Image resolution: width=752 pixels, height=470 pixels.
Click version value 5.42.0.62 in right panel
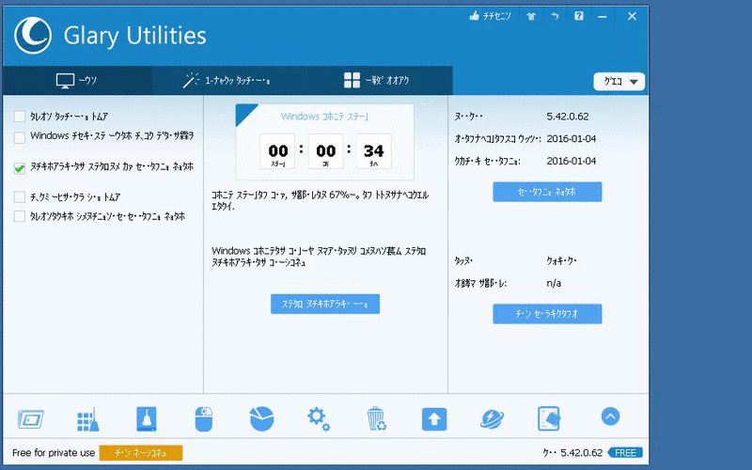point(568,117)
